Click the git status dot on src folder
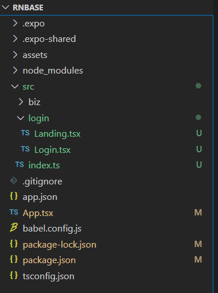The width and height of the screenshot is (218, 293). pyautogui.click(x=198, y=86)
